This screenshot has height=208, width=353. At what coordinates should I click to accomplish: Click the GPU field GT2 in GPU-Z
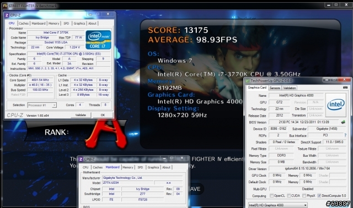279,102
